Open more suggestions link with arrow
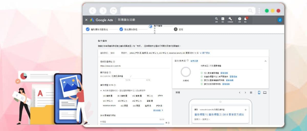The image size is (307, 131). pyautogui.click(x=158, y=110)
